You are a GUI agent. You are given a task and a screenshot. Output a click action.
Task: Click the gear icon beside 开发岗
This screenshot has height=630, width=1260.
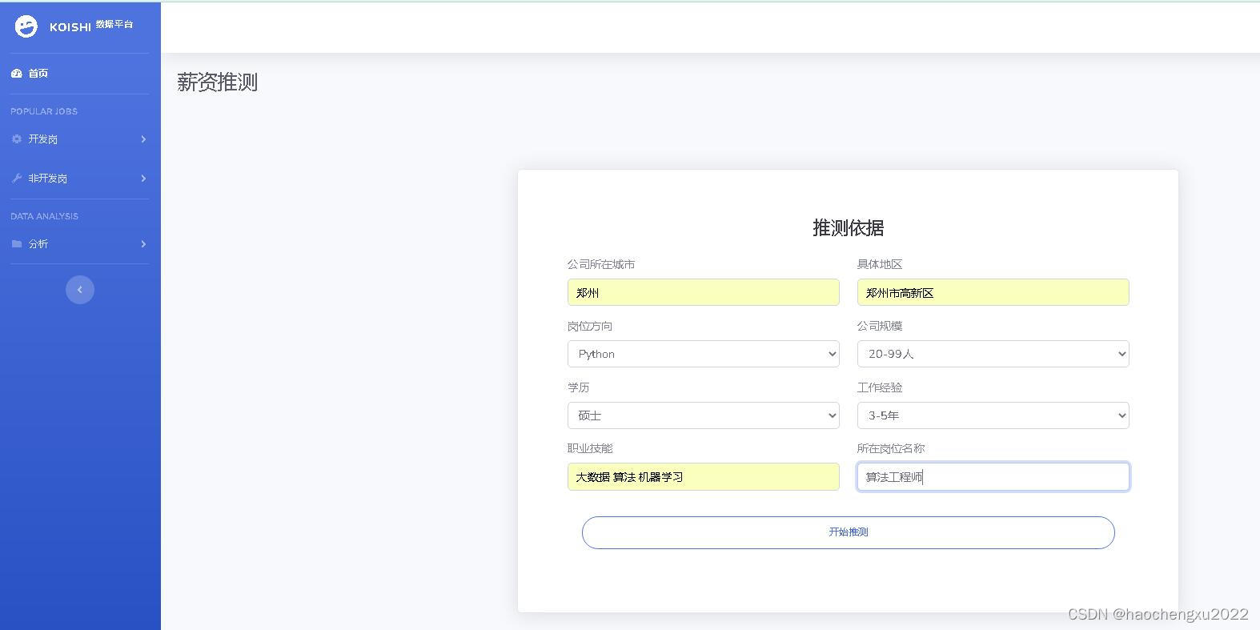(17, 138)
